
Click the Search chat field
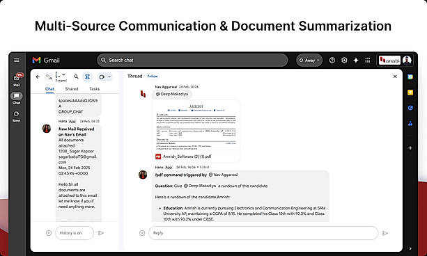pyautogui.click(x=192, y=60)
